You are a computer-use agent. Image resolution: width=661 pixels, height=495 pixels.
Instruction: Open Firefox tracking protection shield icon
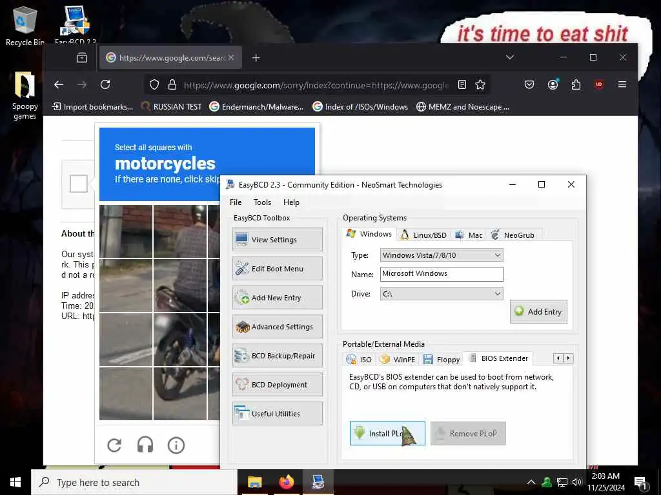click(154, 85)
